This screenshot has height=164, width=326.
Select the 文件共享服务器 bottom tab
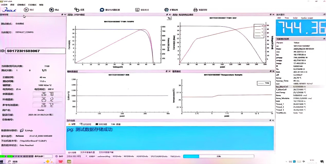[88, 152]
